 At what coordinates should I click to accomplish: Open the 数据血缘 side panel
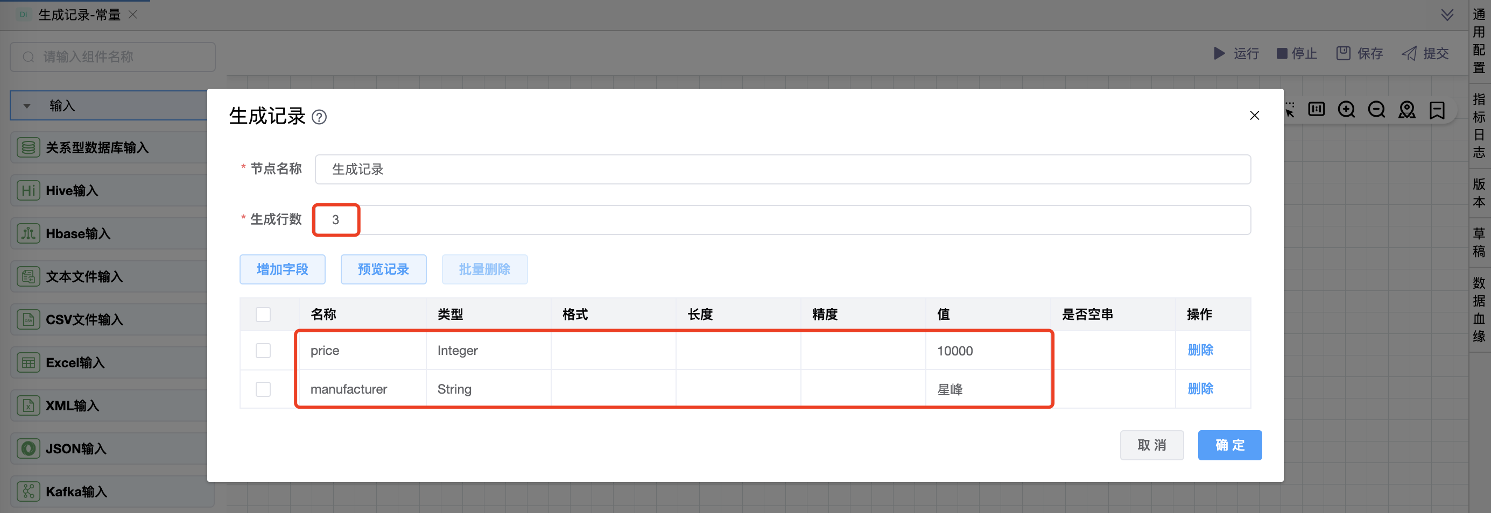click(1479, 309)
